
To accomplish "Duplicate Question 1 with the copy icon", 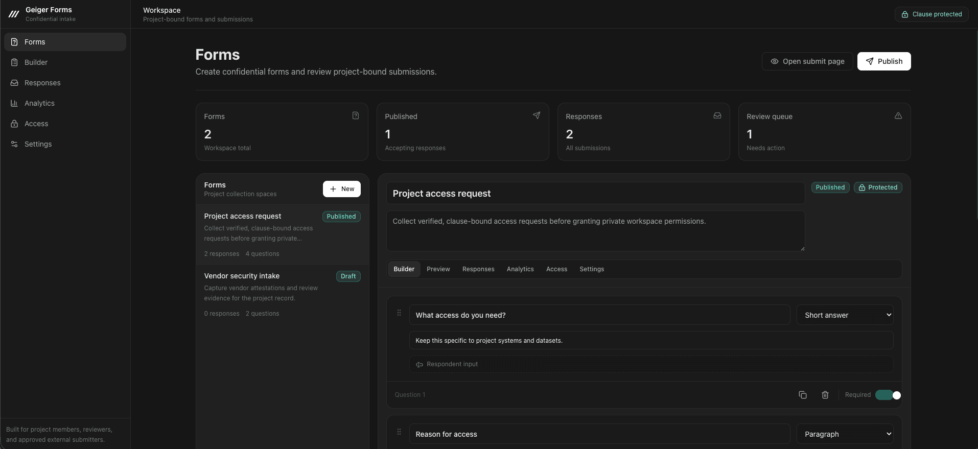I will 803,395.
